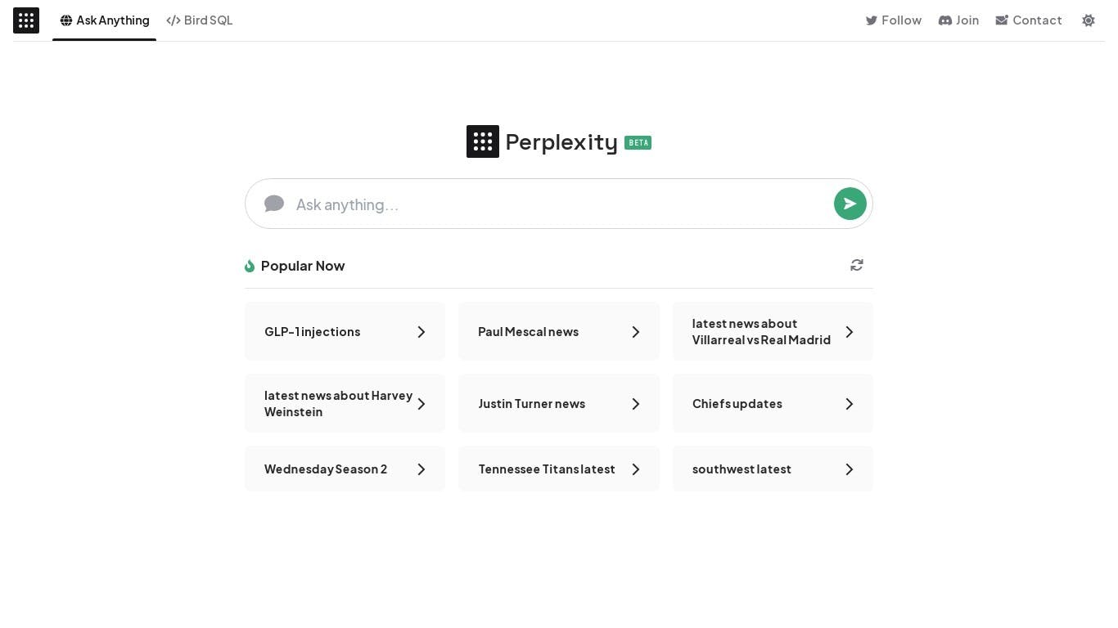Open the Bird SQL tab
Viewport: 1118px width, 628px height.
tap(200, 20)
